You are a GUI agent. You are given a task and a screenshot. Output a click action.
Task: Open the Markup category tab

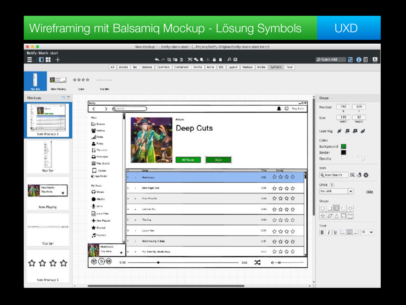tap(247, 67)
